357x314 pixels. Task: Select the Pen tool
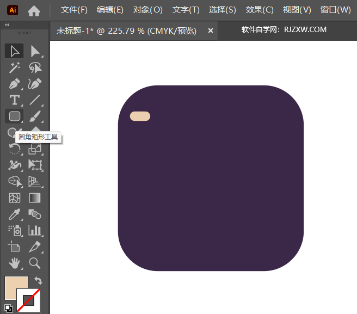(14, 84)
